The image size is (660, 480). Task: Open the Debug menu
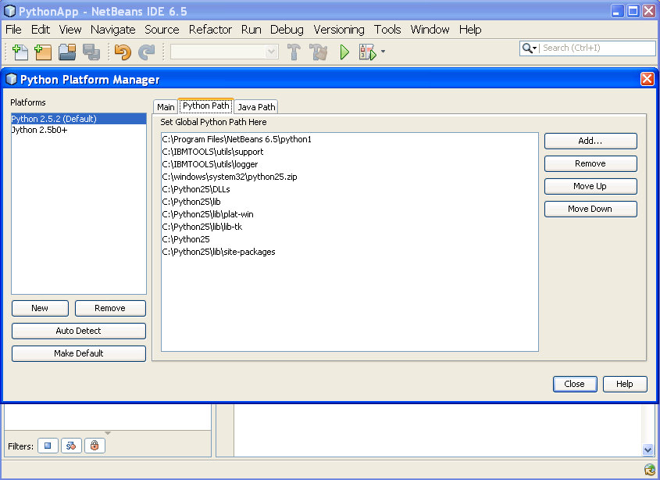coord(287,30)
